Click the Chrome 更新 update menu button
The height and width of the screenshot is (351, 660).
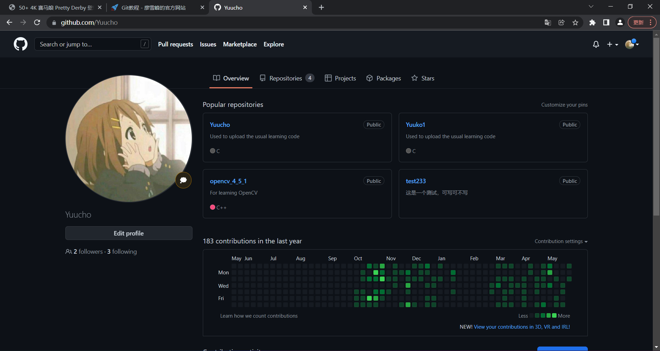point(642,22)
